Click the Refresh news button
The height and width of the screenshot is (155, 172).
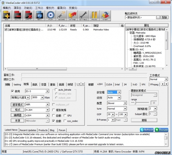point(147,130)
